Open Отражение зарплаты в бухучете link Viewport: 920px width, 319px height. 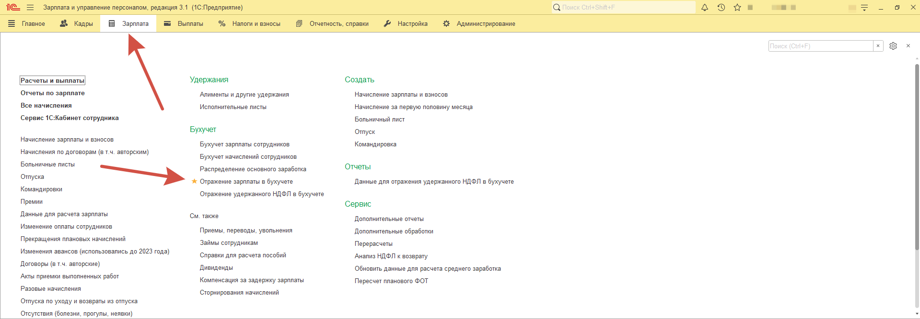click(246, 182)
